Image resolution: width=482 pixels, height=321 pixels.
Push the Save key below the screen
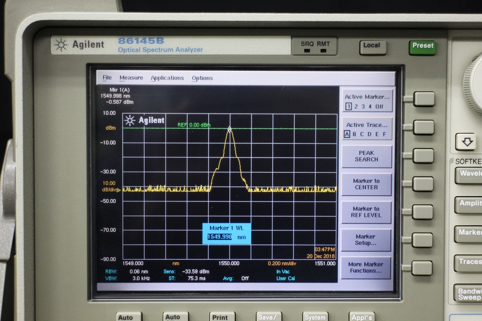click(x=269, y=317)
